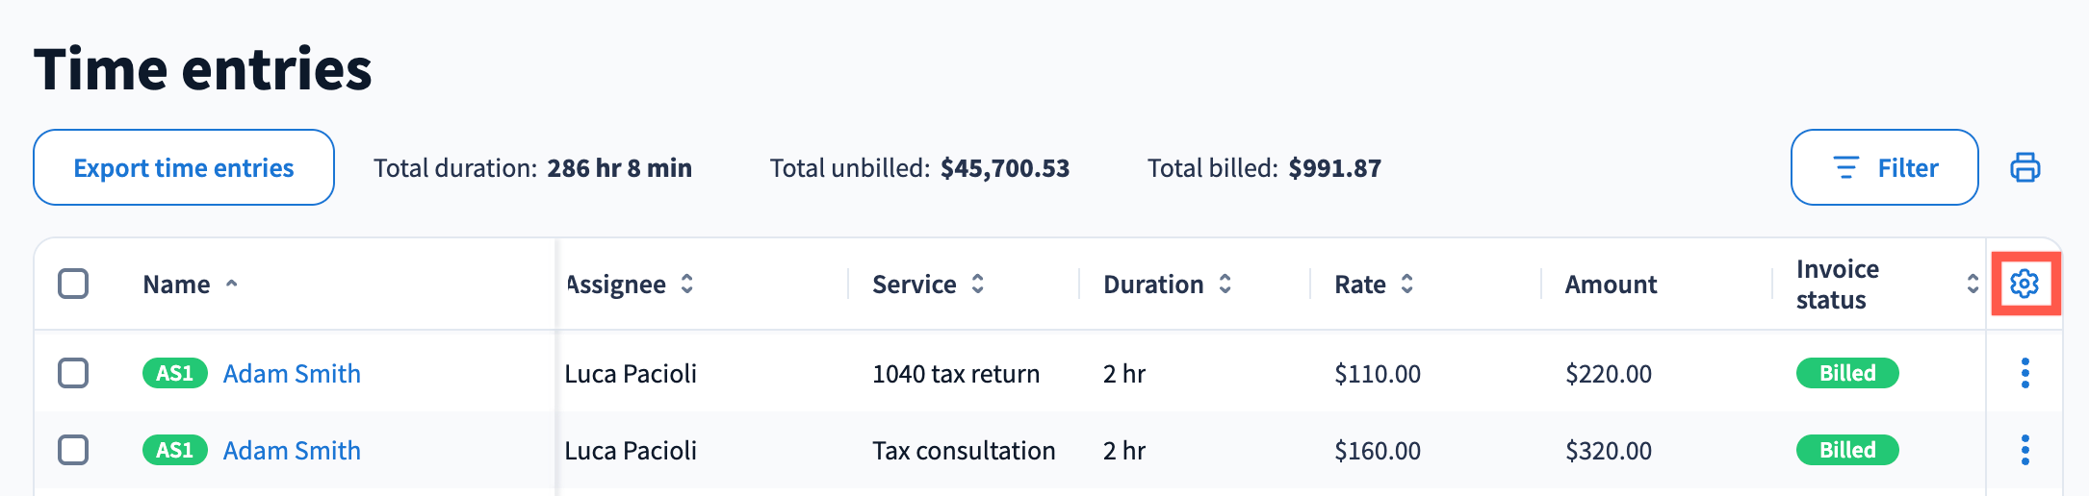Click AS1 badge in Tax consultation row

[x=174, y=450]
